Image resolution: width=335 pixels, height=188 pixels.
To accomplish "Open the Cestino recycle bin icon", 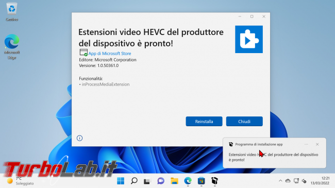I will pyautogui.click(x=12, y=12).
